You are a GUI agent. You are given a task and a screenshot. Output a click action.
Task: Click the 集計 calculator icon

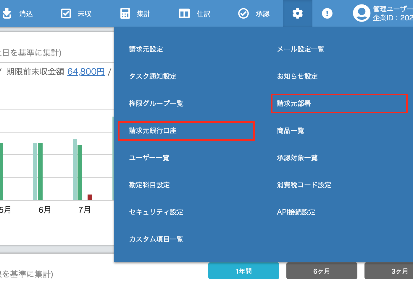tap(125, 14)
